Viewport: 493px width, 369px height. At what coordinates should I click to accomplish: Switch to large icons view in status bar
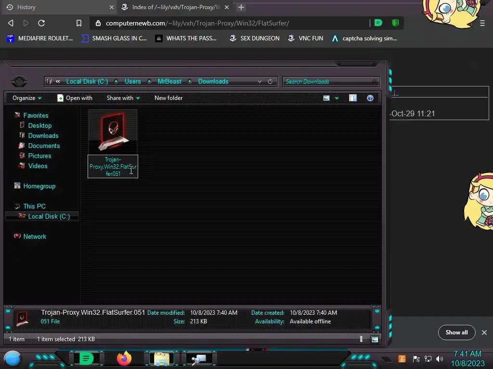pos(375,339)
